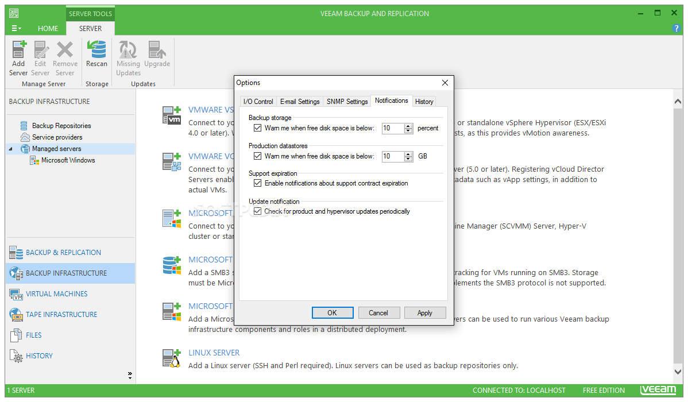688x402 pixels.
Task: Click the Microsoft SCVMM server icon
Action: click(x=172, y=218)
